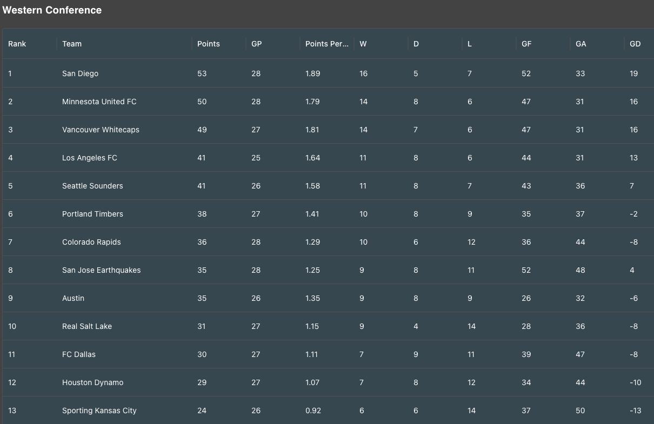Click Houston Dynamo's 29 points value
Screen dimensions: 654x424
coord(202,382)
